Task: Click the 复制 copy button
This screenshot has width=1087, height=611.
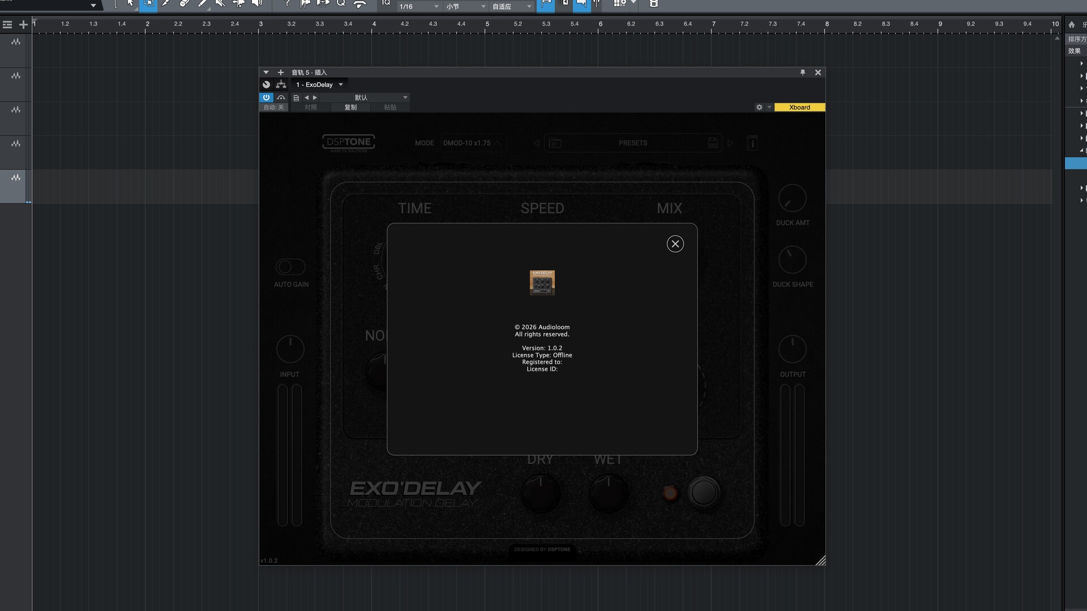Action: point(350,107)
